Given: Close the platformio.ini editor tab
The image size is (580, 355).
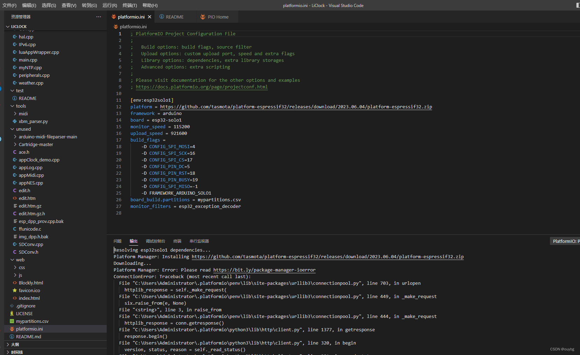Looking at the screenshot, I should click(x=150, y=17).
